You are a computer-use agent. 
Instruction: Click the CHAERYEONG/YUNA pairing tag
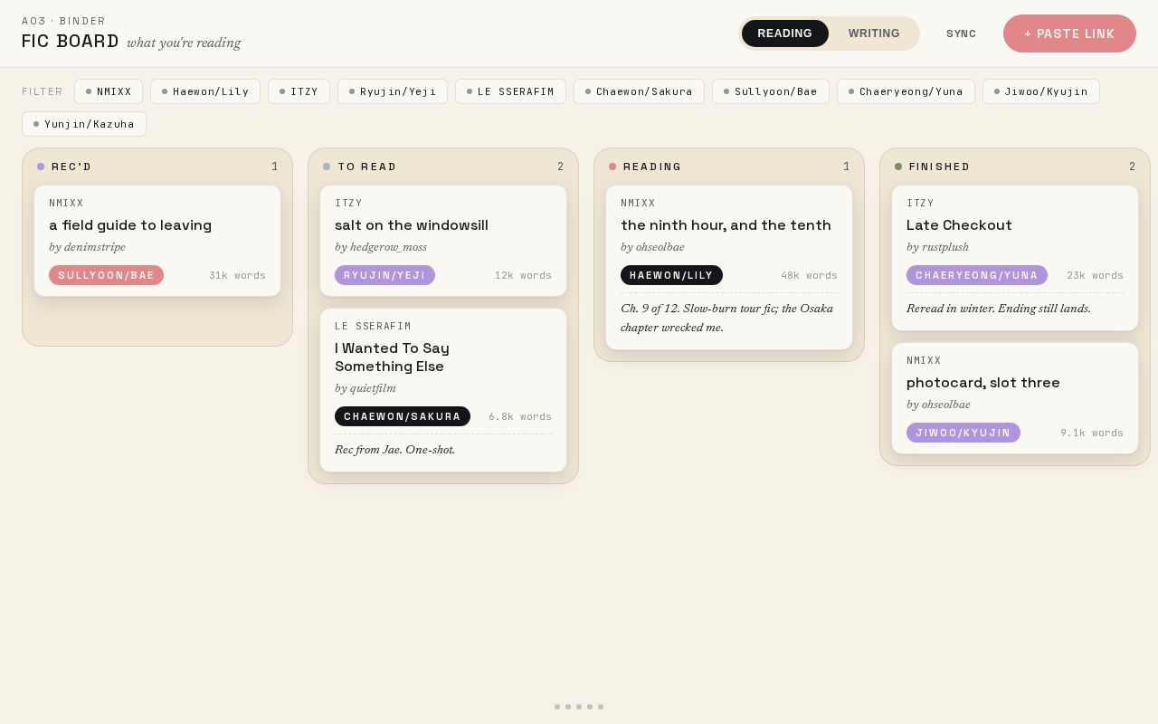(977, 275)
